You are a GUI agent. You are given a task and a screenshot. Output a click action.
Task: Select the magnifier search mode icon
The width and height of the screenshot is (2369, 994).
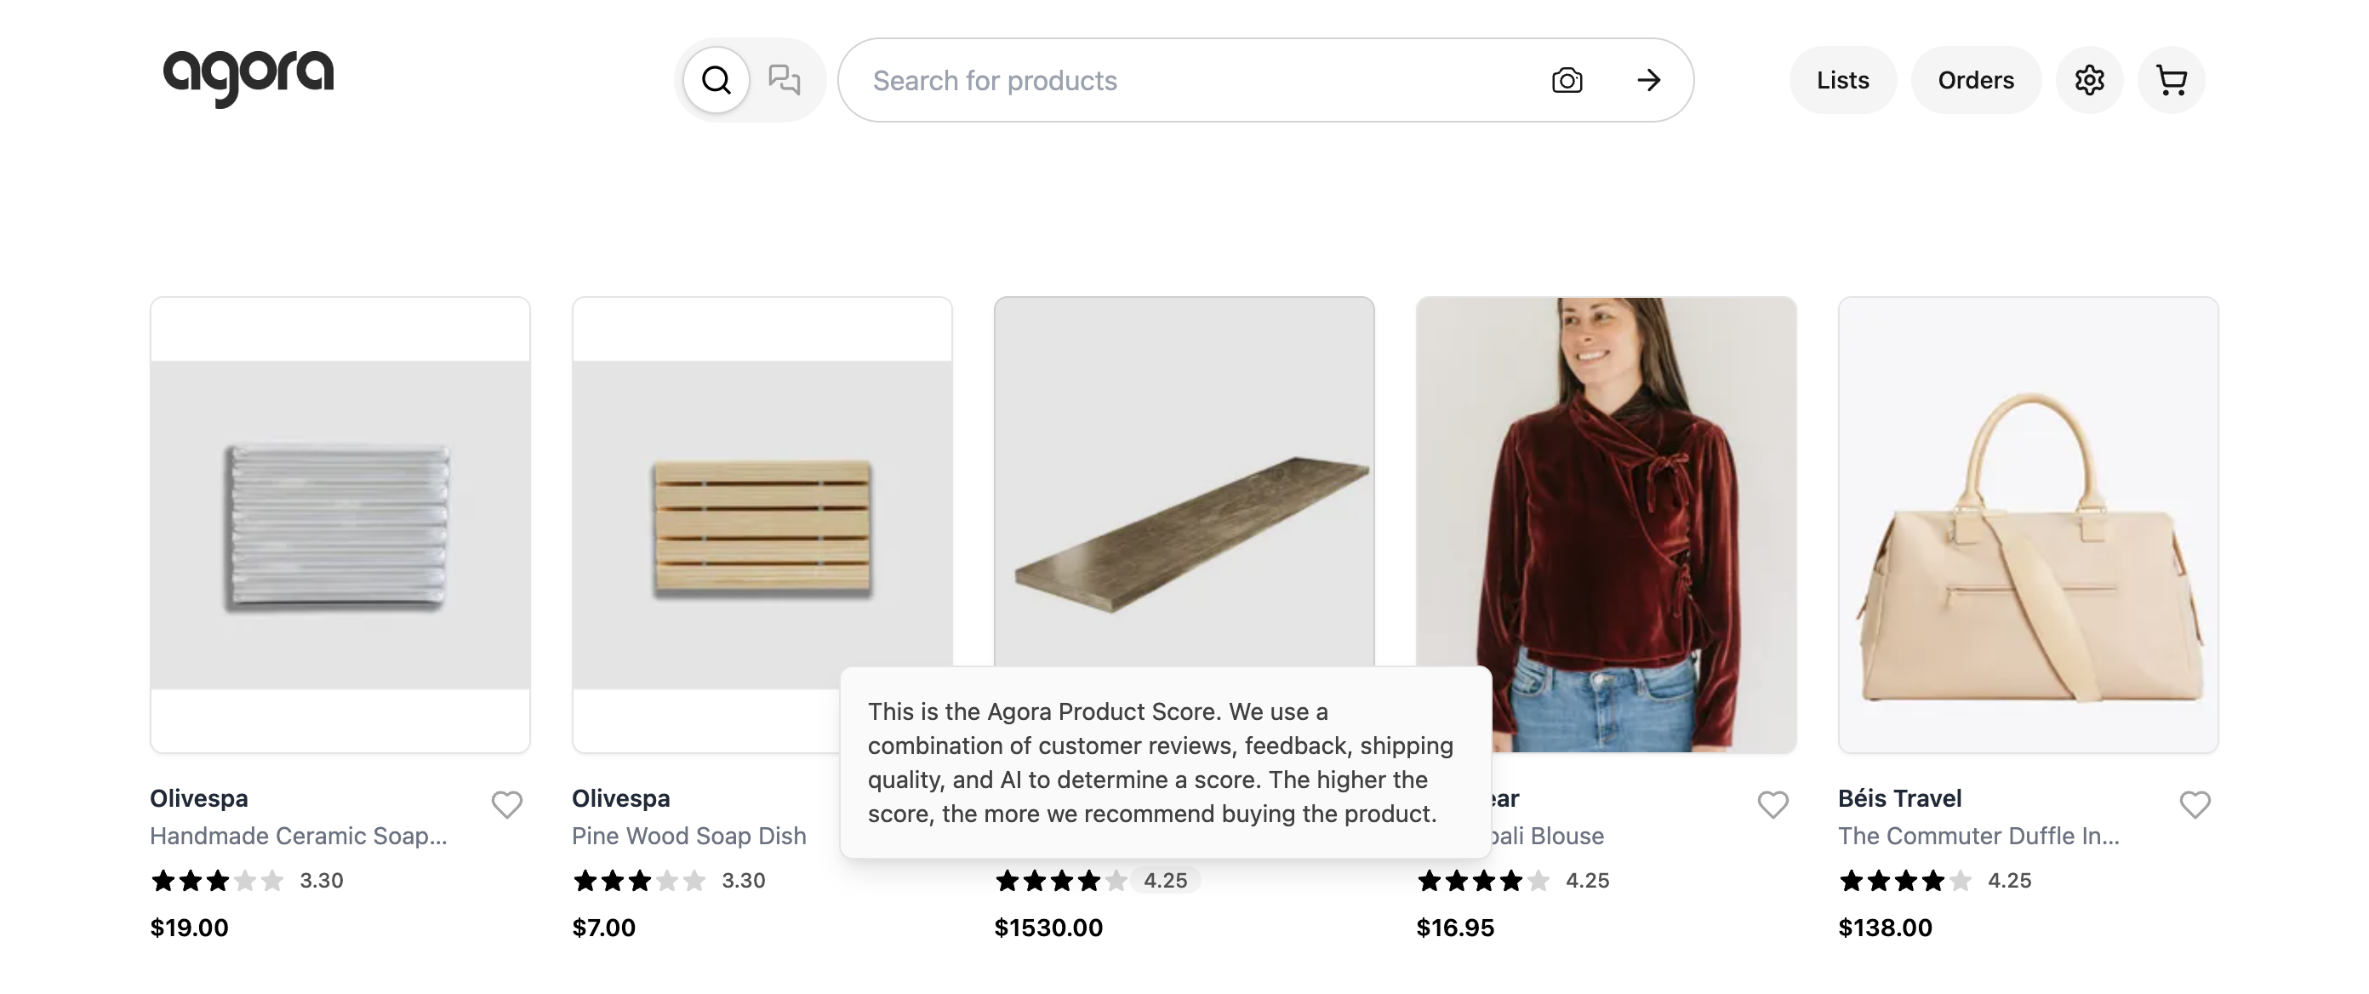[716, 81]
